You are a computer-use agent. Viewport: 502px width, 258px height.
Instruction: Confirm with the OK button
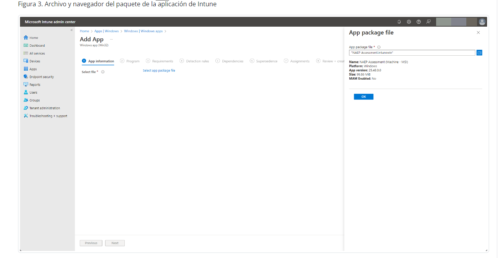click(x=364, y=96)
